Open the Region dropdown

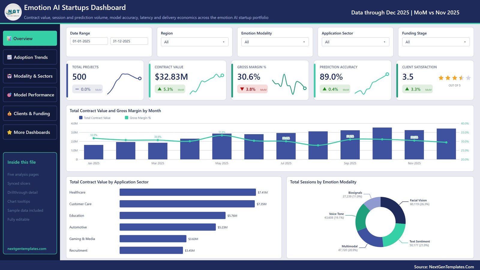click(195, 42)
